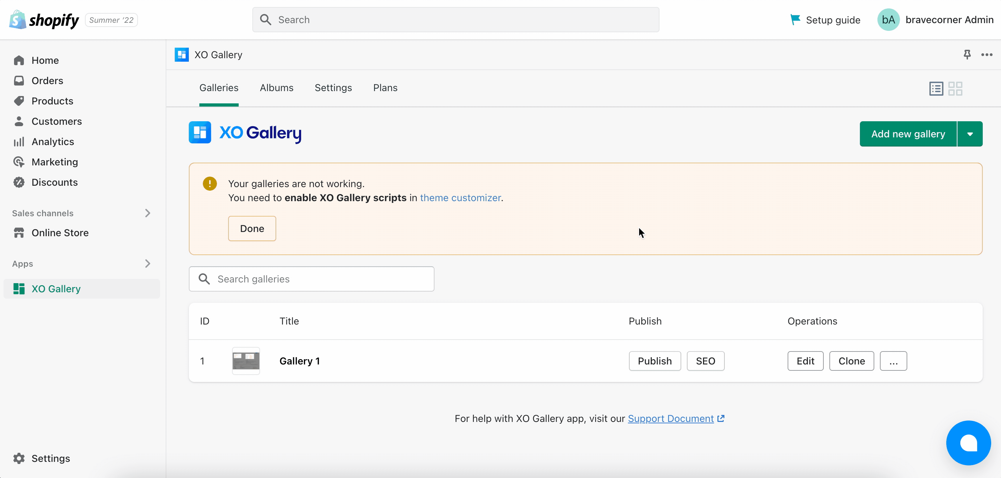Viewport: 1001px width, 478px height.
Task: Click the Setup guide flag icon
Action: coord(795,19)
